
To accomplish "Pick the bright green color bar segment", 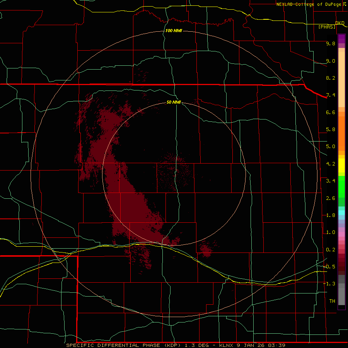I will coord(341,186).
